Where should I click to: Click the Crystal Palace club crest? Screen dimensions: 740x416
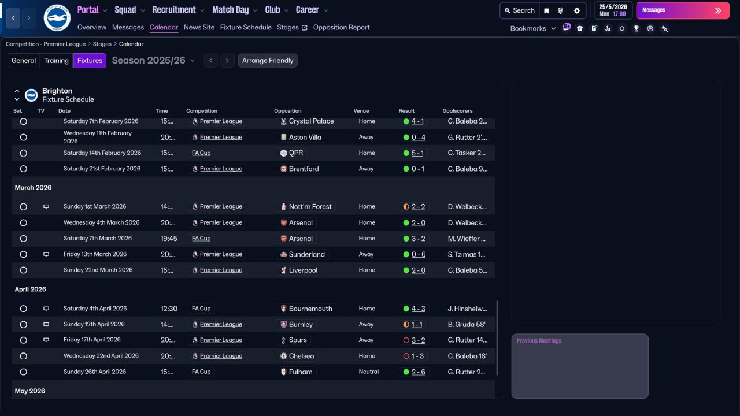(x=283, y=121)
